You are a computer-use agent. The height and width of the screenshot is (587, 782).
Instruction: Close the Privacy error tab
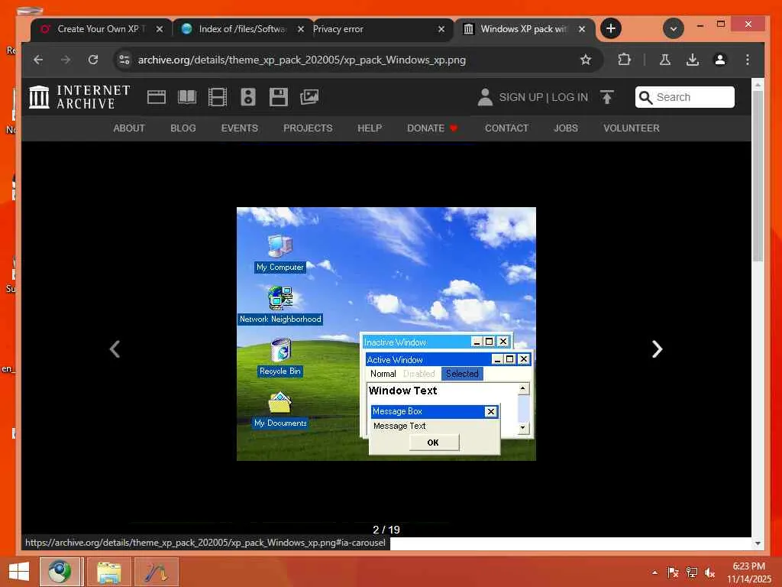441,29
